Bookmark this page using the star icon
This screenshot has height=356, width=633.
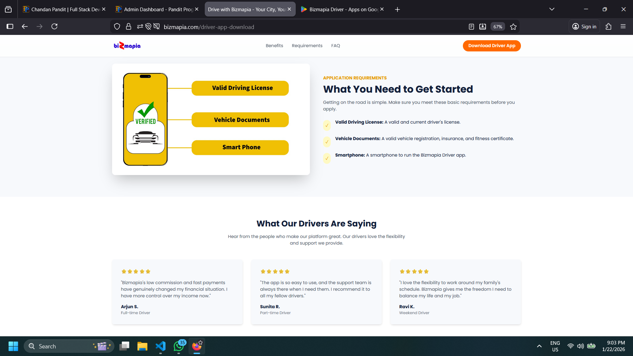513,26
